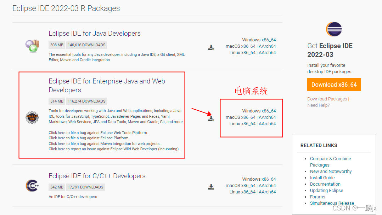Download C/C++ macOS AArch64
382x215 pixels.
267,186
